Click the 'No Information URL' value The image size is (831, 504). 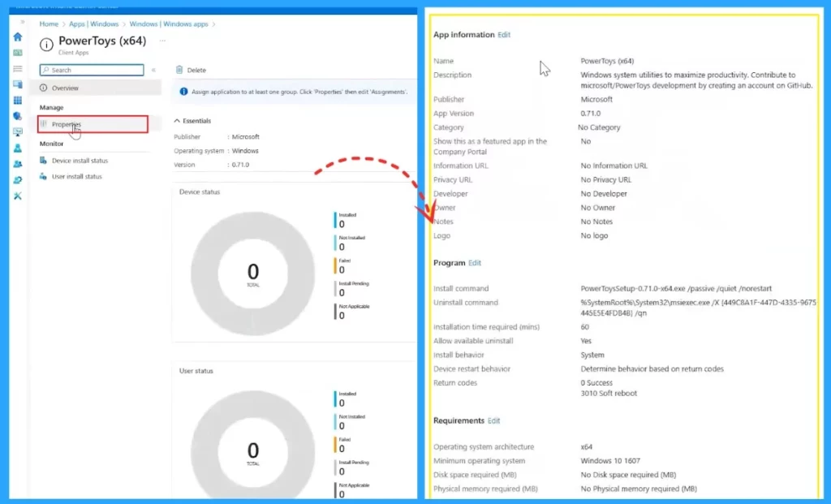point(614,166)
